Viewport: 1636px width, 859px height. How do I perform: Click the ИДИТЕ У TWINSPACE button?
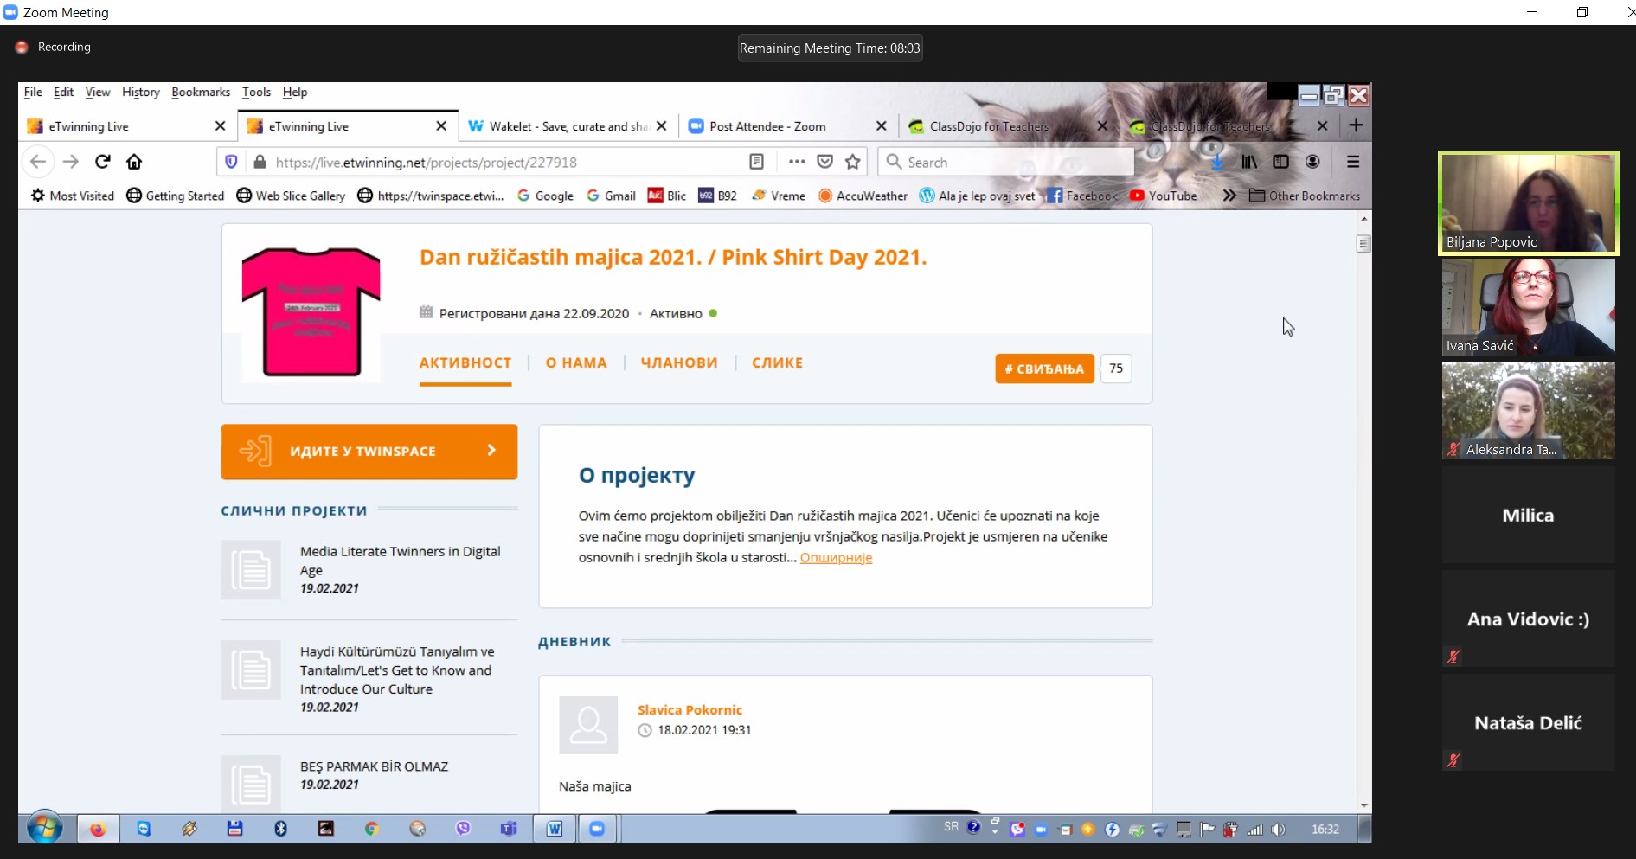369,451
